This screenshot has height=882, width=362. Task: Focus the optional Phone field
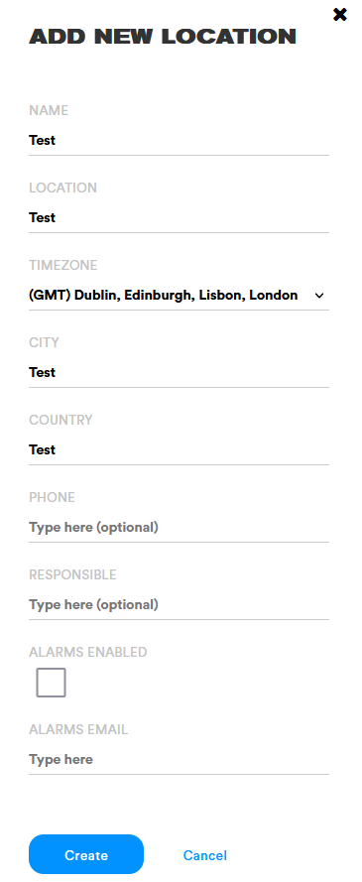click(179, 528)
